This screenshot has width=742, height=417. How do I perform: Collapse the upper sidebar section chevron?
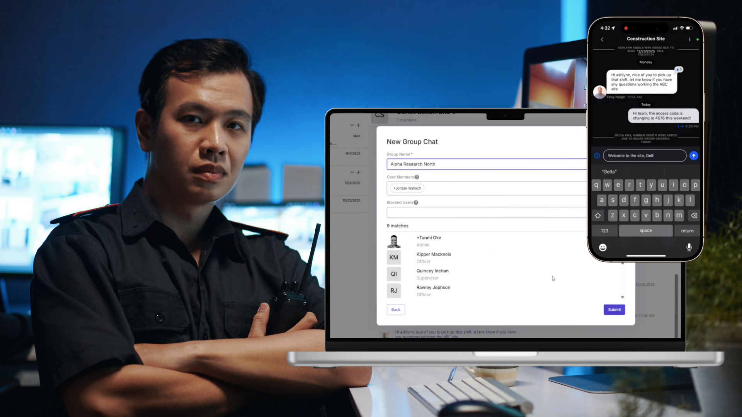click(x=352, y=125)
